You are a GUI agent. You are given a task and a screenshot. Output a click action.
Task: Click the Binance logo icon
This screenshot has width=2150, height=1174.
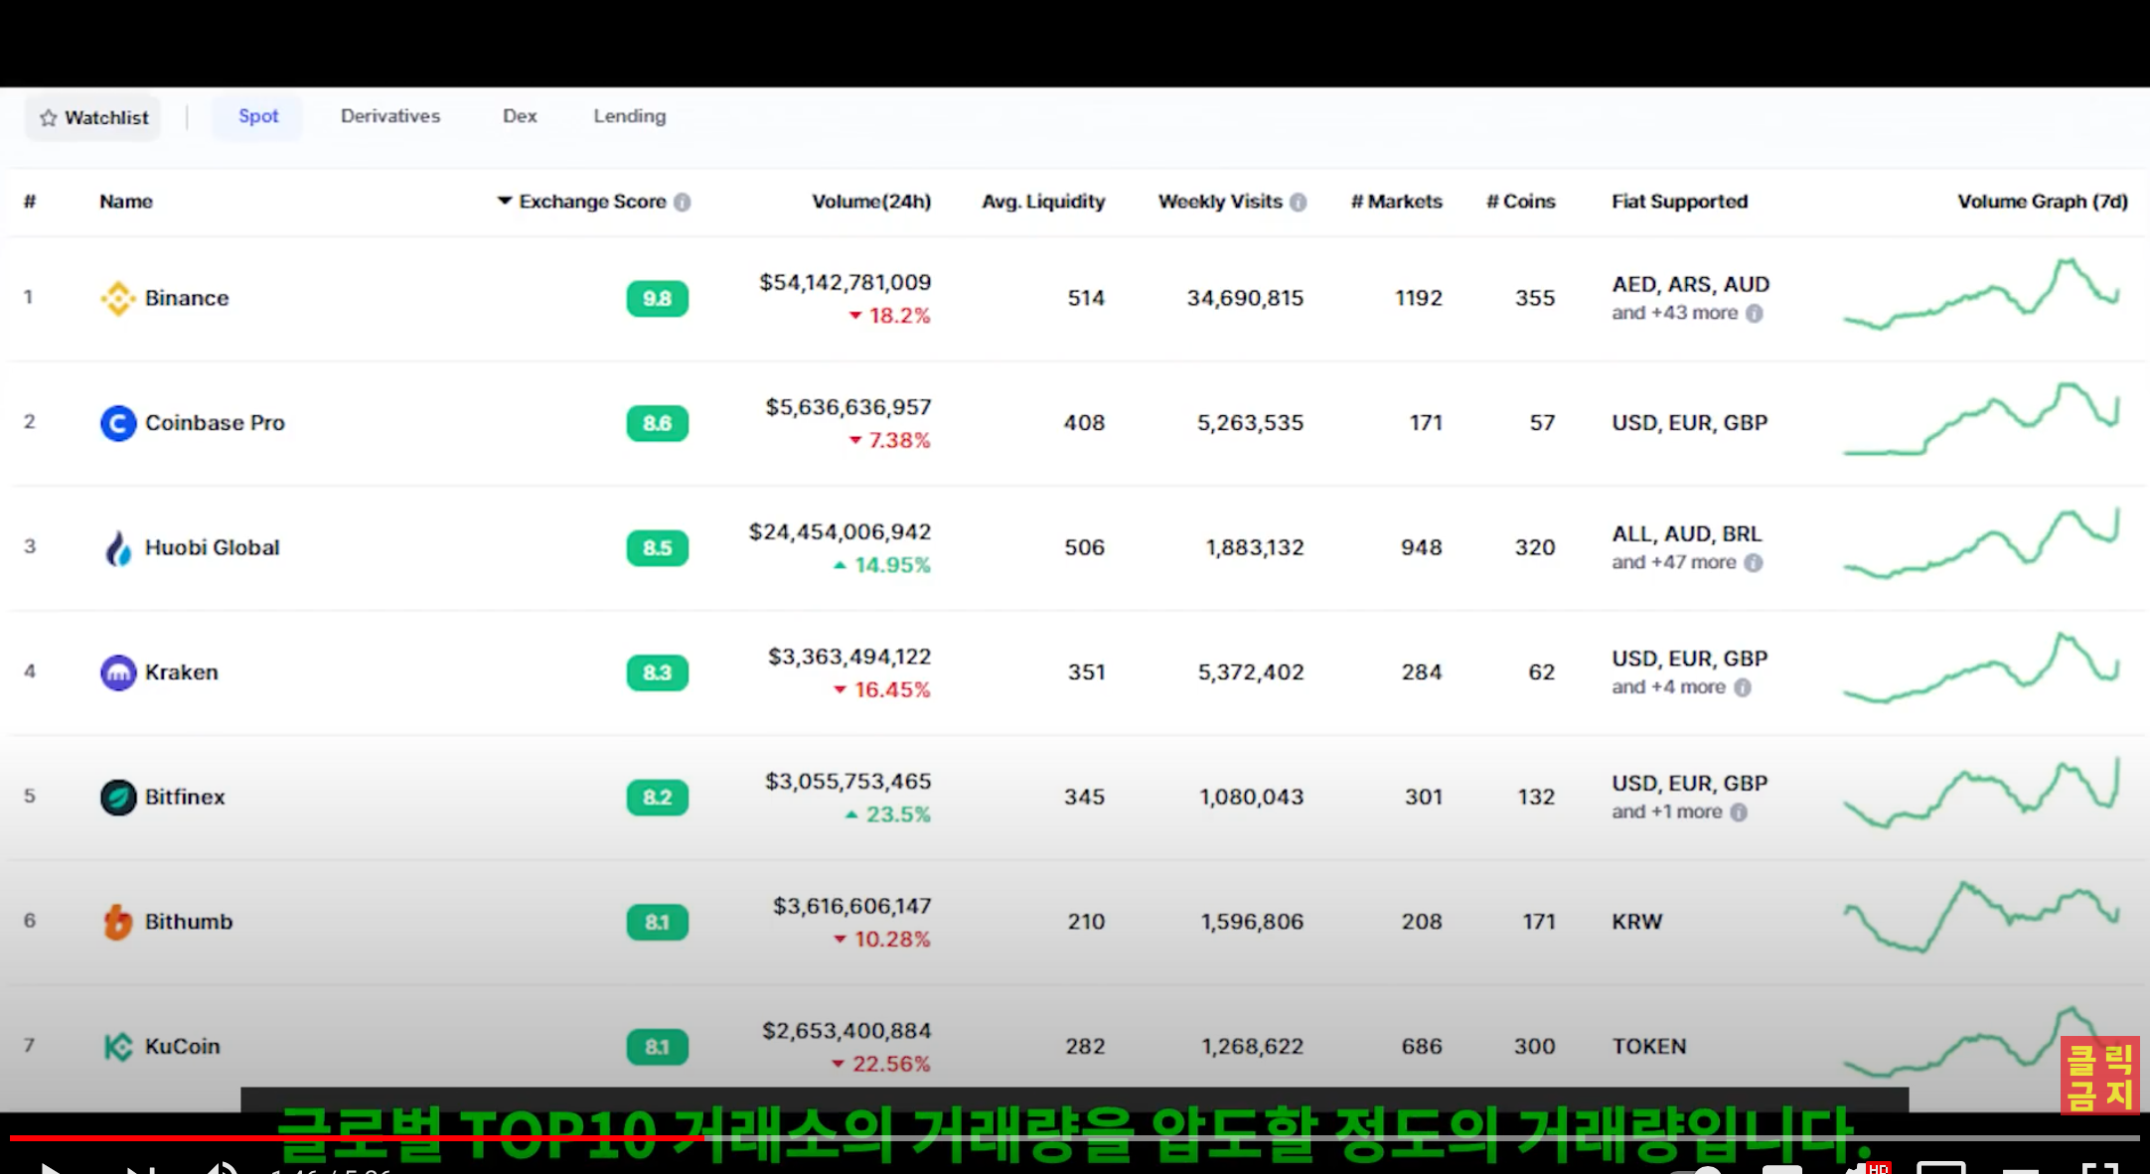tap(118, 298)
